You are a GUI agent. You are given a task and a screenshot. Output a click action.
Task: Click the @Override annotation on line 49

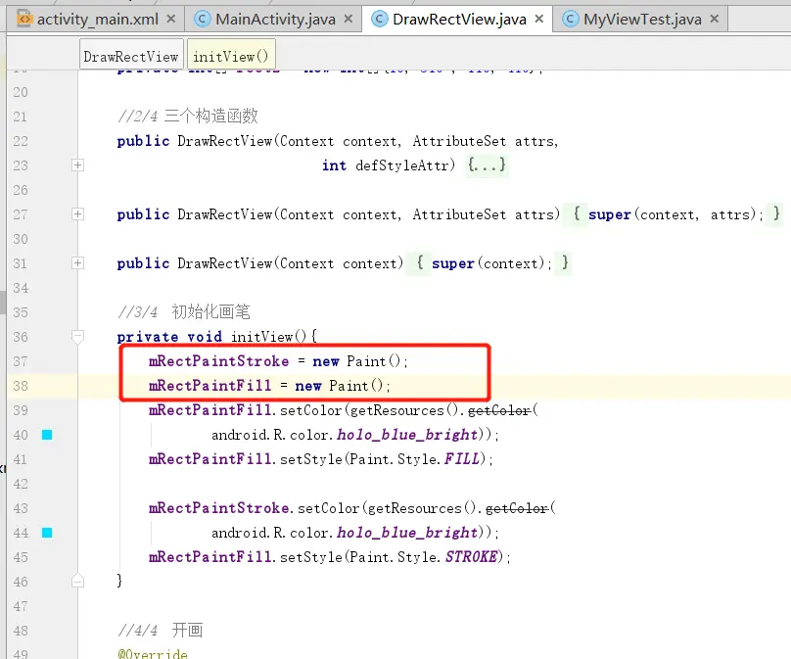(x=153, y=653)
